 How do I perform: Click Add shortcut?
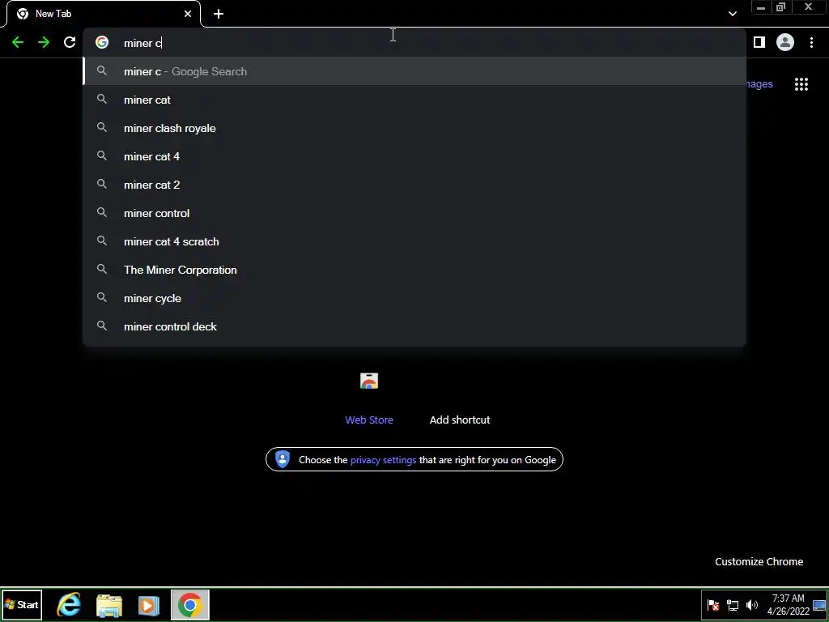click(x=460, y=420)
